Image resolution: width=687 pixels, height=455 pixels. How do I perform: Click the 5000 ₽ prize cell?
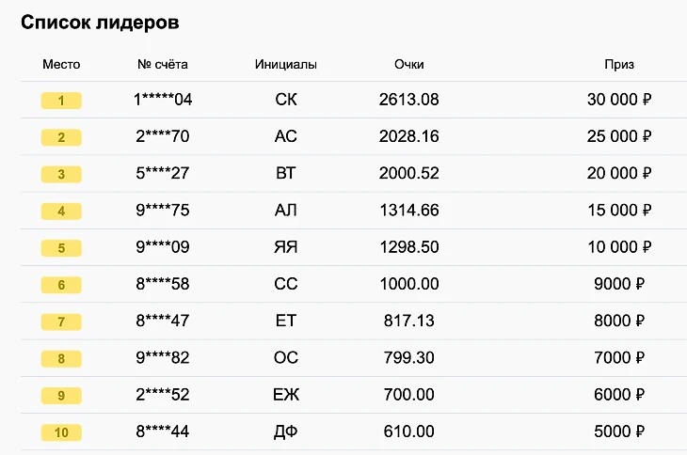[618, 432]
